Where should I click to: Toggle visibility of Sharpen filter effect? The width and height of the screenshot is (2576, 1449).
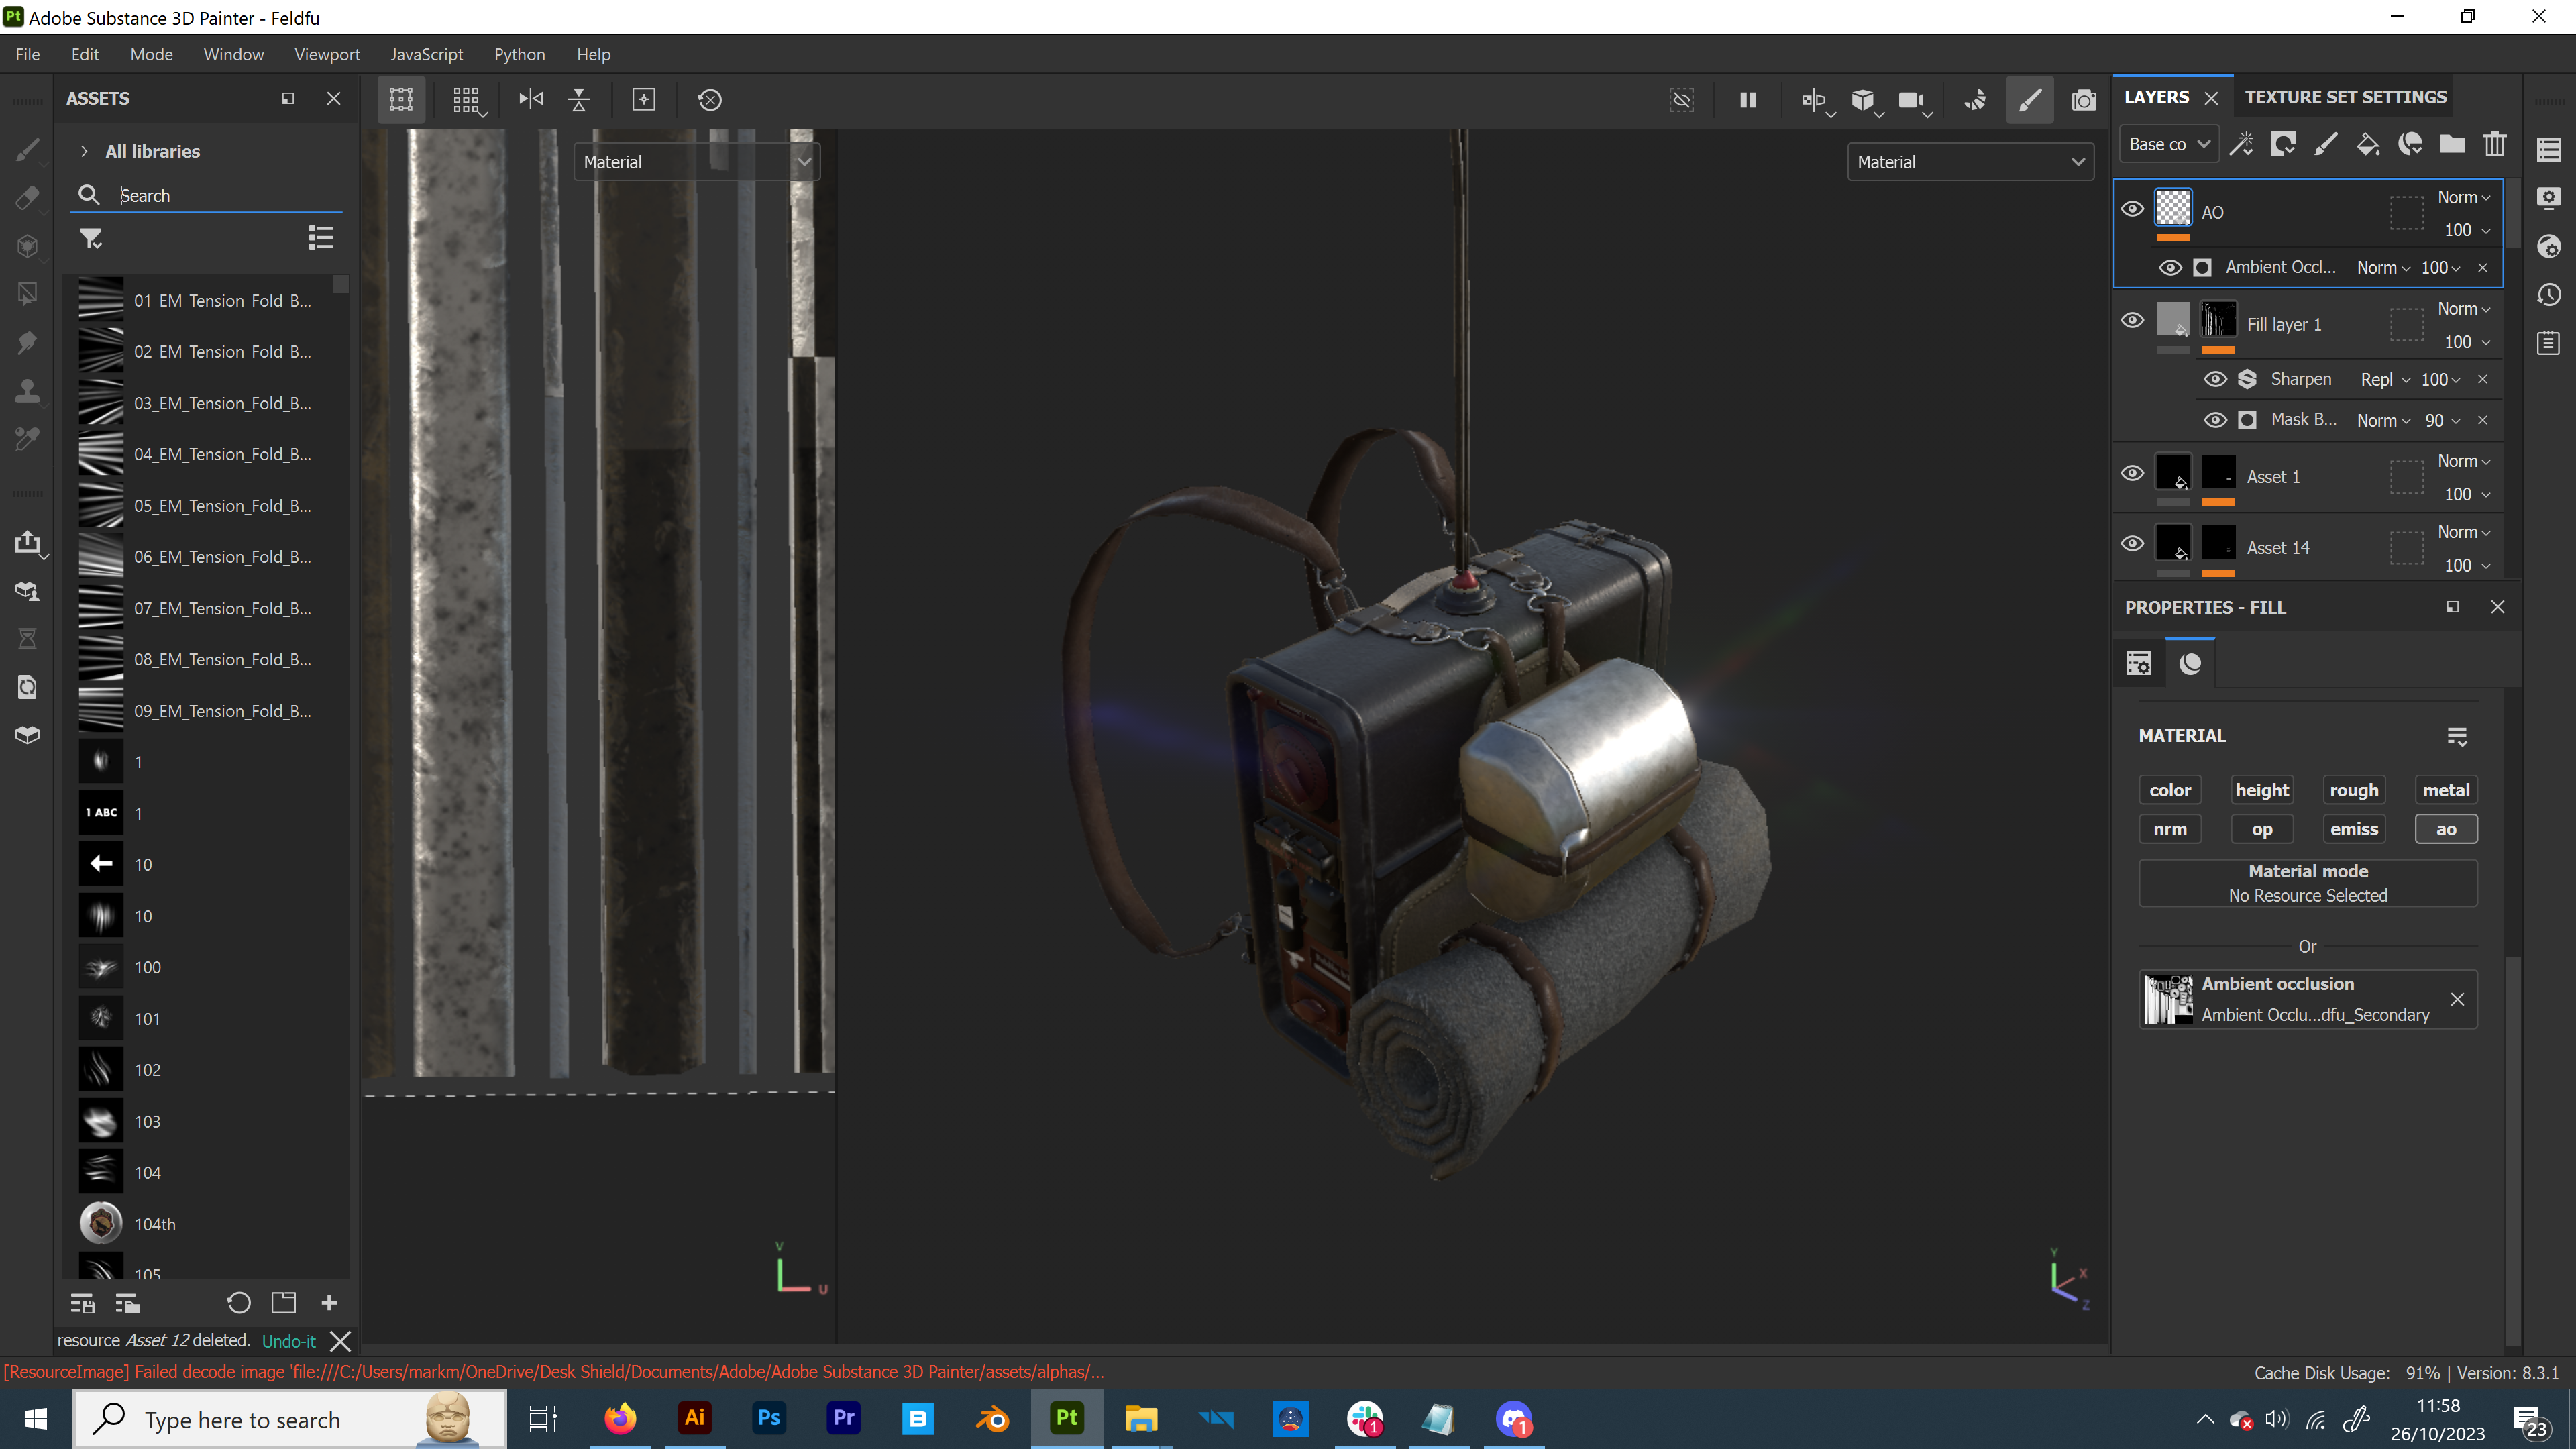pyautogui.click(x=2215, y=379)
